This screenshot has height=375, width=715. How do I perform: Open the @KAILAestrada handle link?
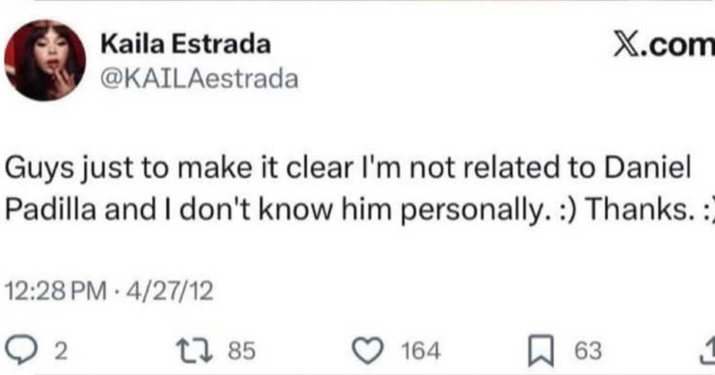click(x=199, y=78)
